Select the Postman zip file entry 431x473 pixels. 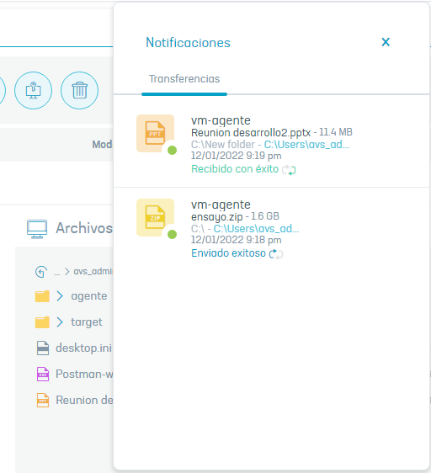(x=74, y=374)
